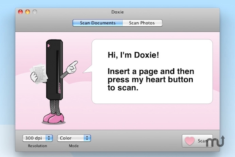Click Doxie's pink high-heel shoes
This screenshot has height=157, width=235.
[x=54, y=118]
